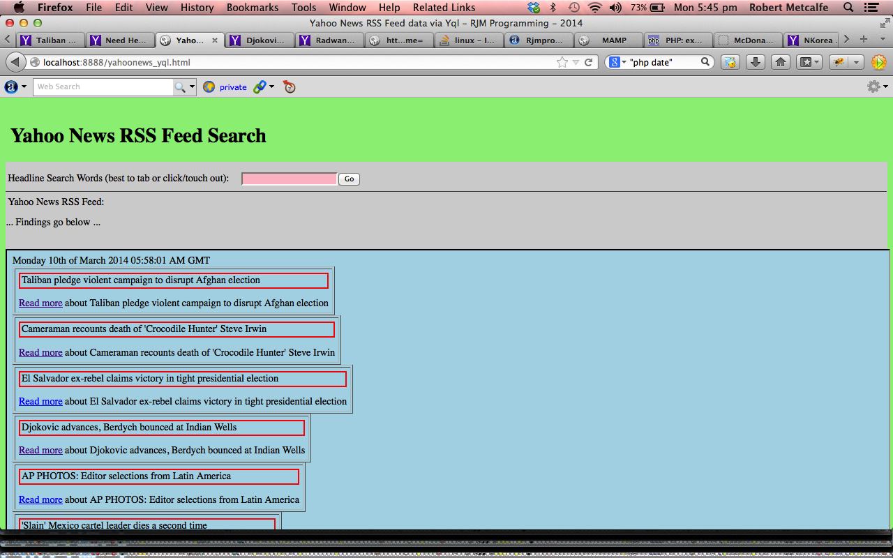Screen dimensions: 893x558
Task: Click the red-arrow clock toolbar icon
Action: point(290,86)
